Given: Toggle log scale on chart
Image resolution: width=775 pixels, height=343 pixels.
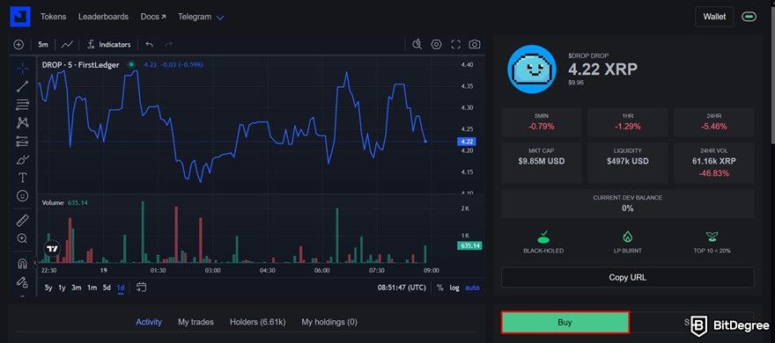Looking at the screenshot, I should click(454, 288).
